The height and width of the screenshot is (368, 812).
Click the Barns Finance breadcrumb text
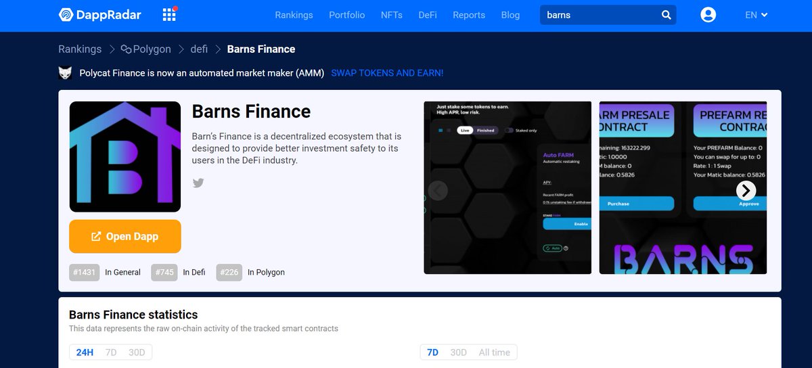point(261,49)
